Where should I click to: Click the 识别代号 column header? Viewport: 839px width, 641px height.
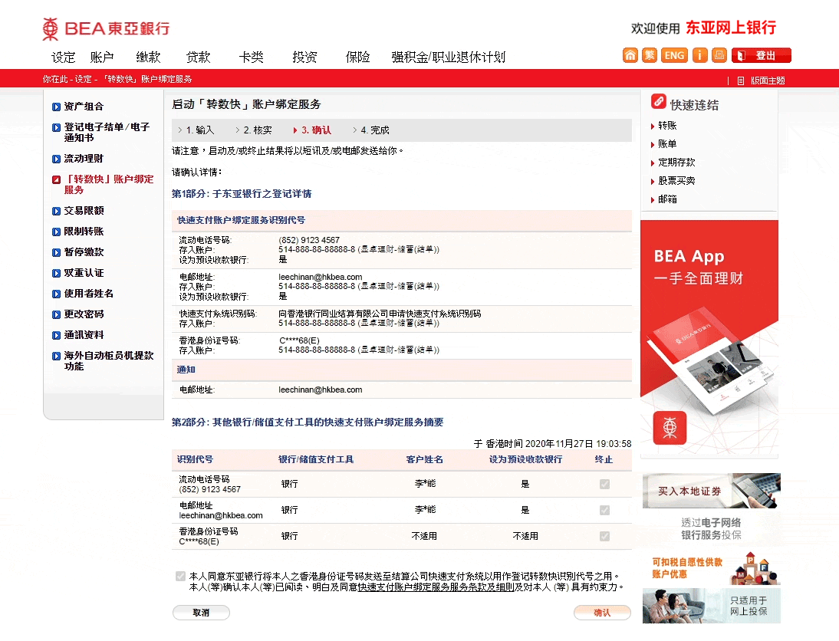196,459
